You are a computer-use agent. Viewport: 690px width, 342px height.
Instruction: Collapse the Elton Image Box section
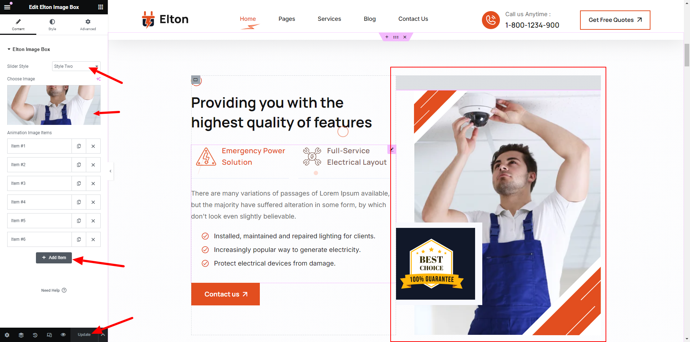29,49
